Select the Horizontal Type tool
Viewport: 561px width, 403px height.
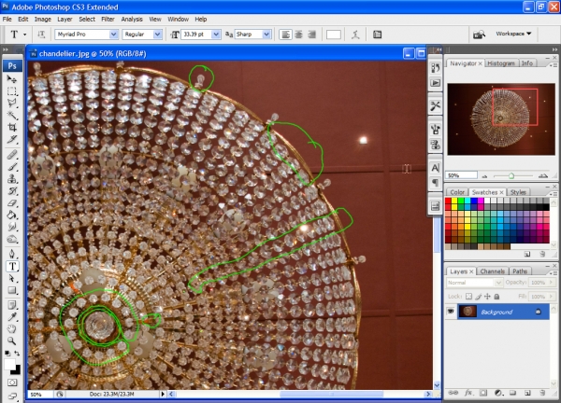click(x=12, y=266)
